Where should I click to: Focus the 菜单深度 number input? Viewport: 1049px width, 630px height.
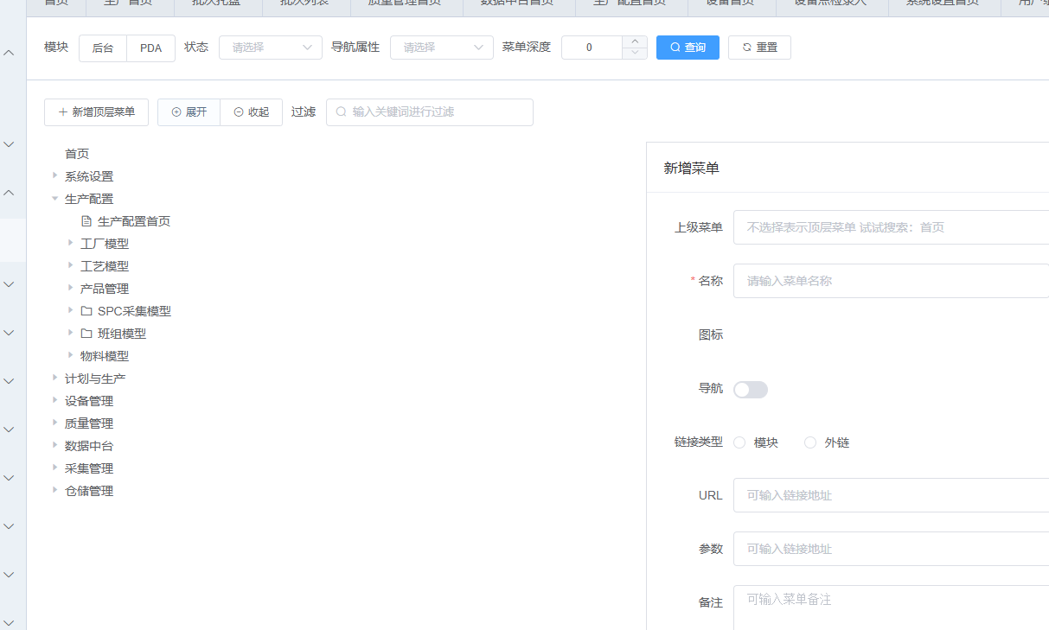coord(592,48)
